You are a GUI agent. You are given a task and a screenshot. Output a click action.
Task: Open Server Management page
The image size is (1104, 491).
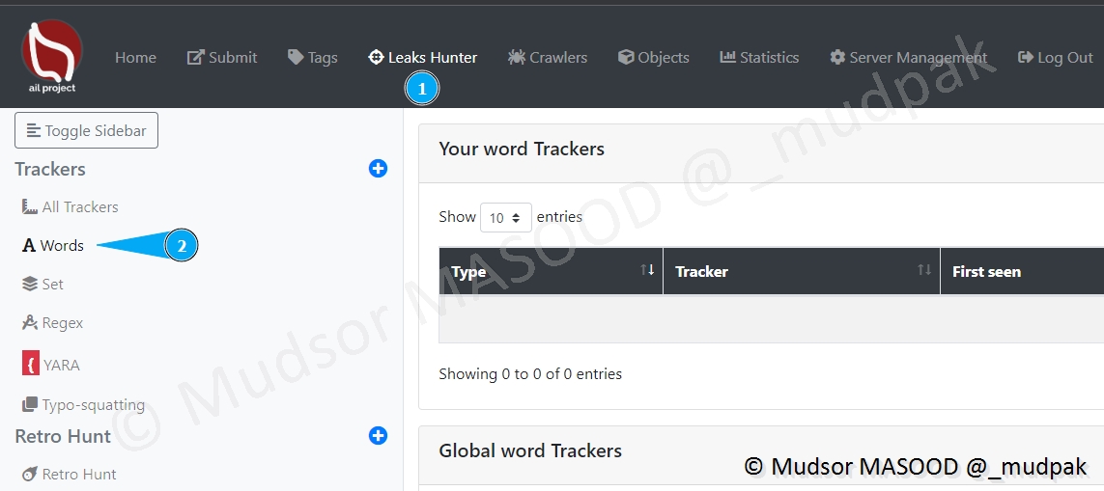click(x=908, y=58)
